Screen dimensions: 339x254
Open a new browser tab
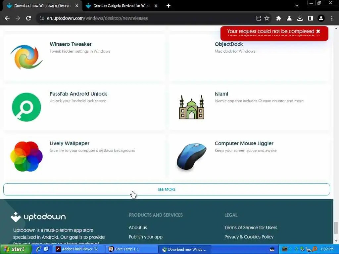(x=169, y=6)
